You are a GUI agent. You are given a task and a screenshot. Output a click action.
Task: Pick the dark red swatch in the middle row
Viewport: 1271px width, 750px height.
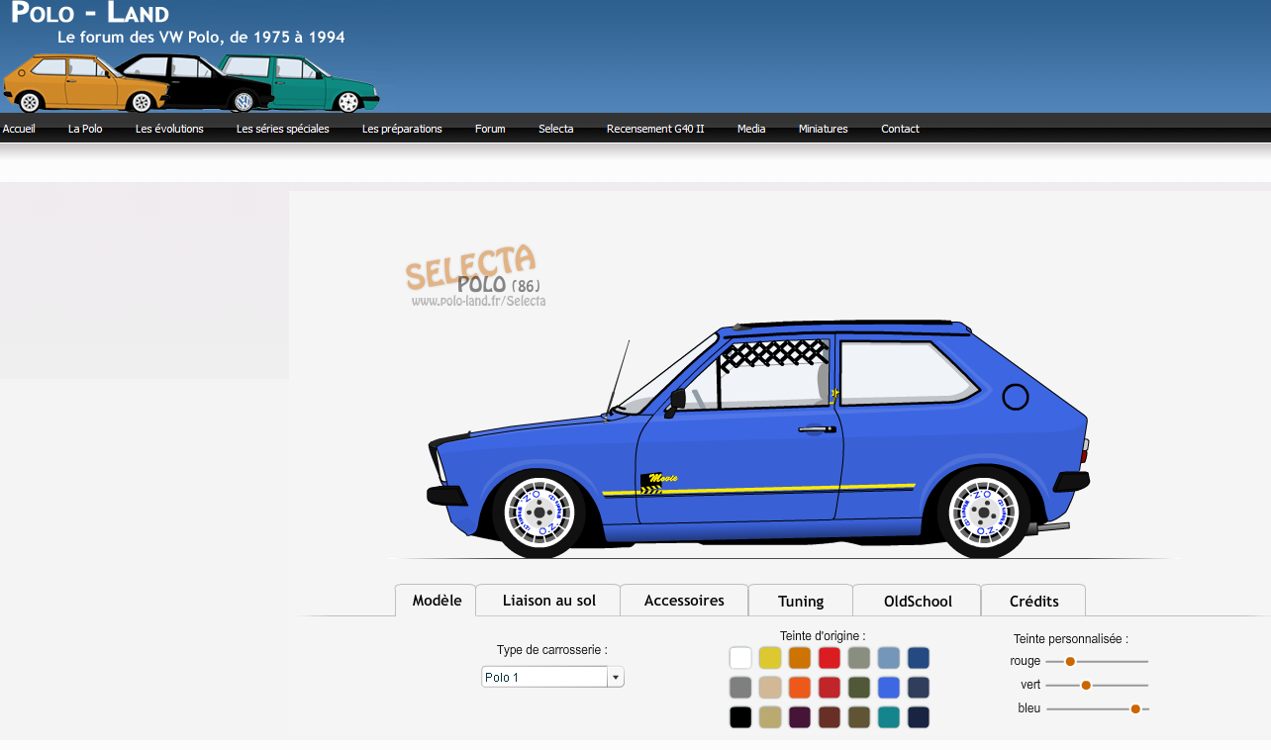point(830,688)
